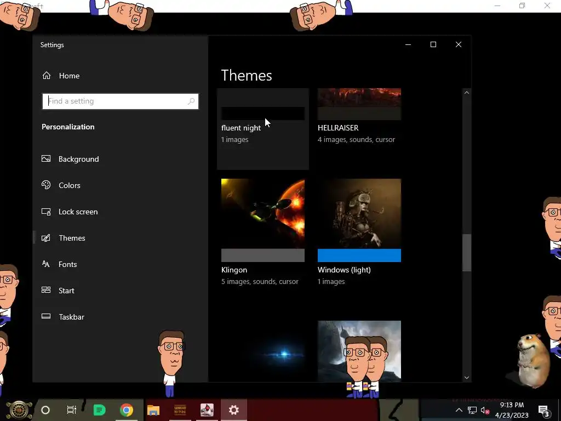
Task: Minimize the background window behind Settings
Action: [x=497, y=5]
